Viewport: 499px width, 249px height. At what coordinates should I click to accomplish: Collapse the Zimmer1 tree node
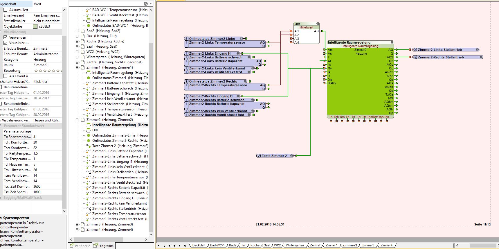pyautogui.click(x=77, y=67)
